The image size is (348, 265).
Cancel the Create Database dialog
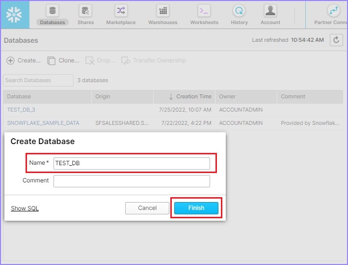tap(147, 208)
